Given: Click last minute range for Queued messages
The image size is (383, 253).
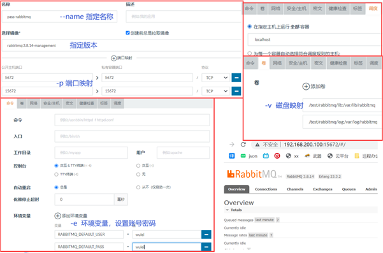Looking at the screenshot, I should coord(264,220).
